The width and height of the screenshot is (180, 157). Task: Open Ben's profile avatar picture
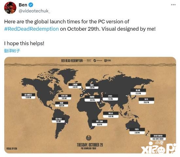(10, 8)
